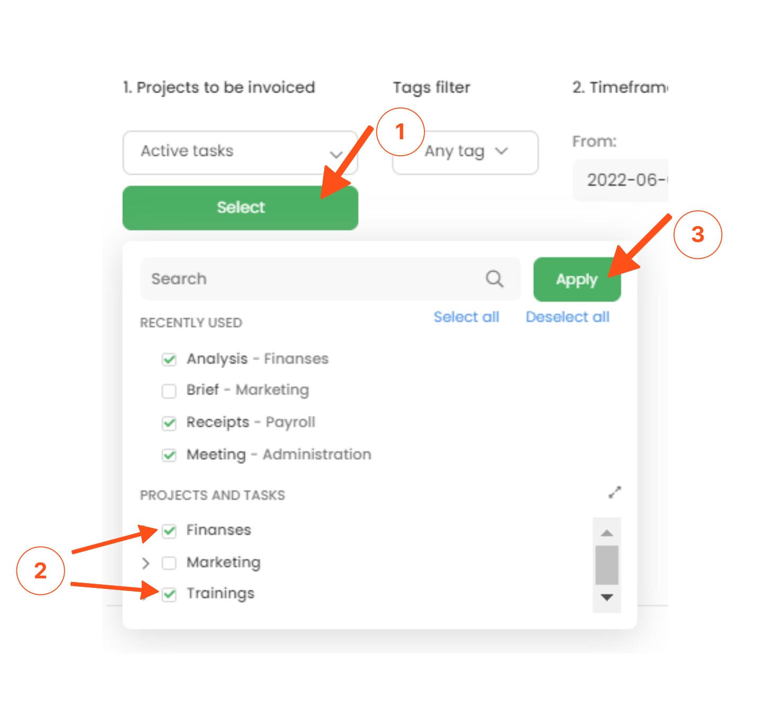Viewport: 762px width, 715px height.
Task: Click the Deselect all link
Action: click(x=567, y=317)
